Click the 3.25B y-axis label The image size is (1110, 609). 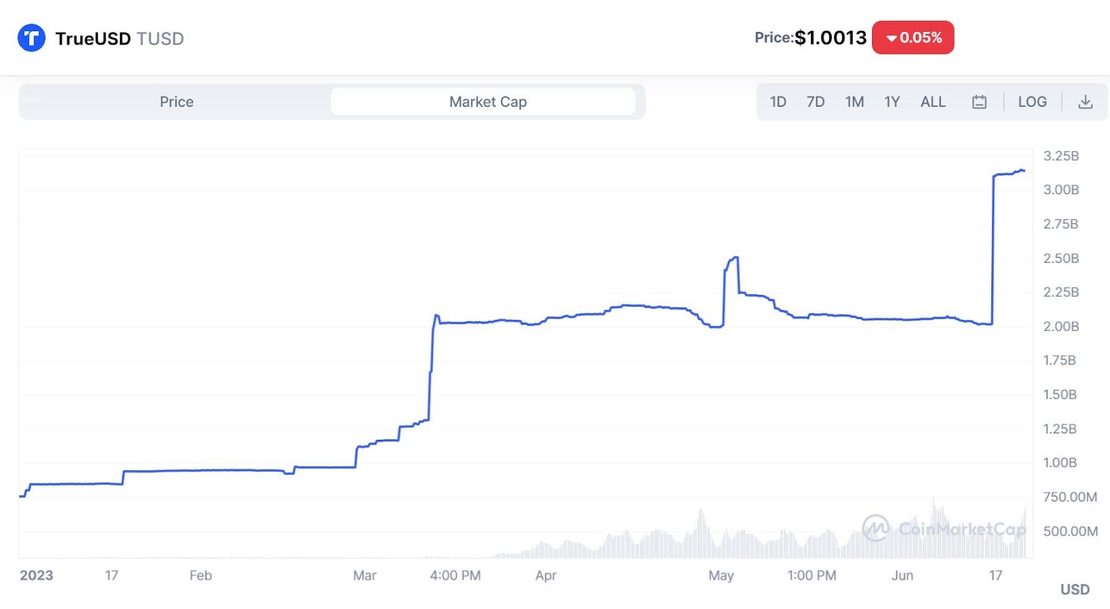tap(1061, 156)
